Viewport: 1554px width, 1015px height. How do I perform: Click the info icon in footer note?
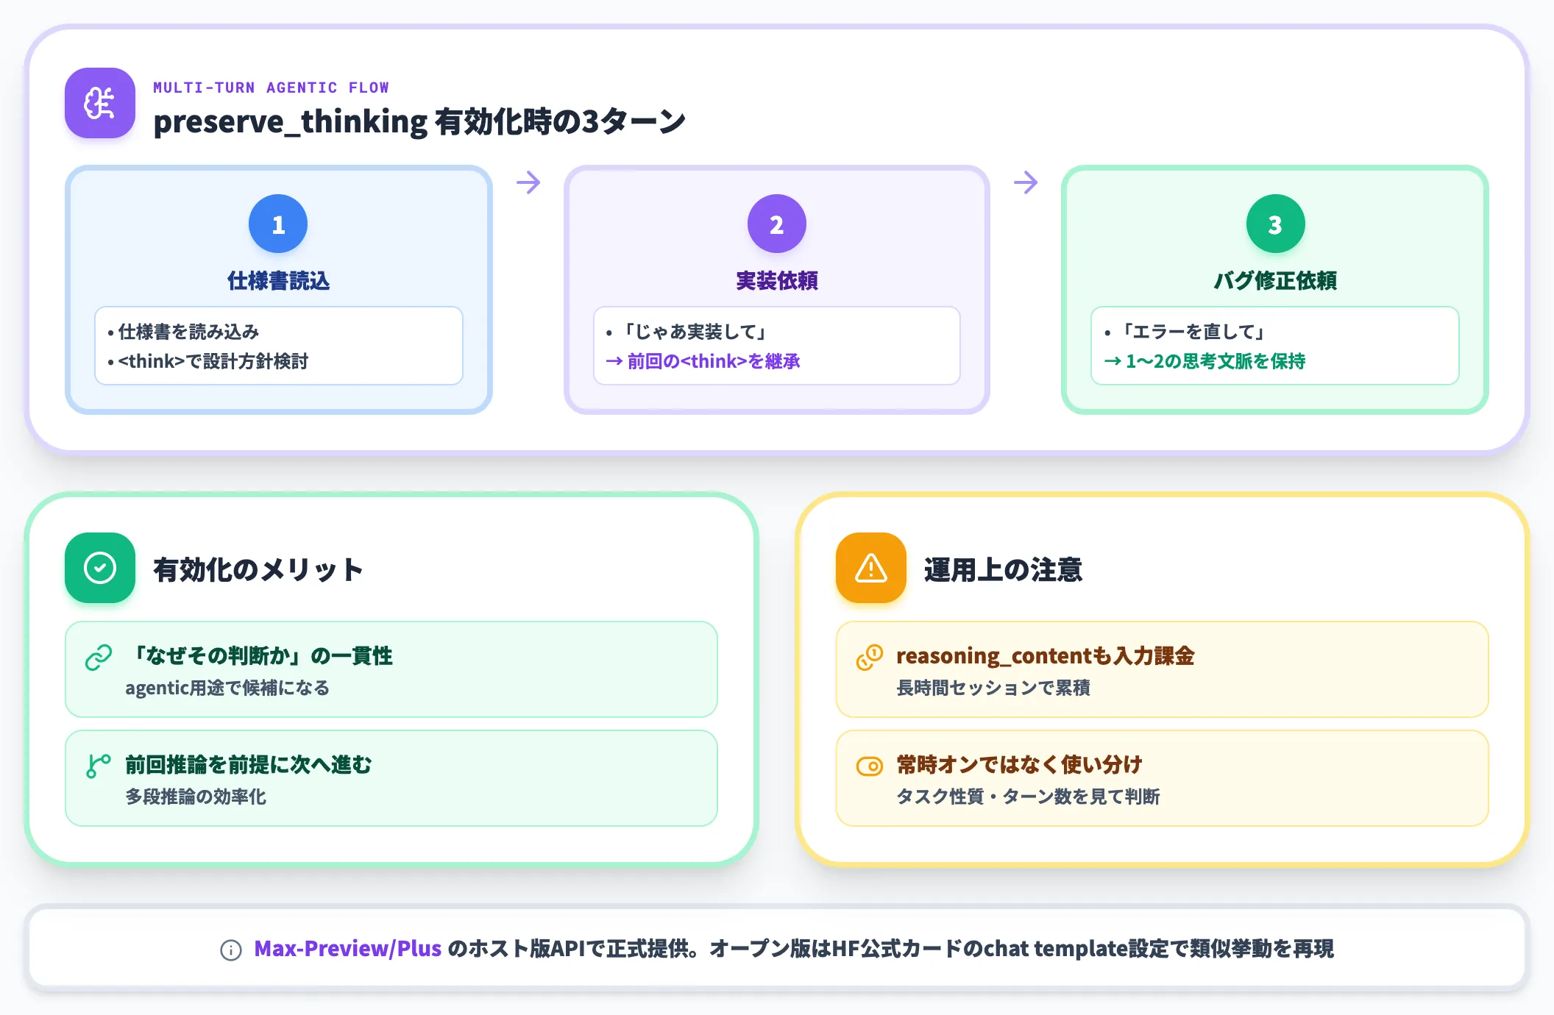(x=231, y=950)
